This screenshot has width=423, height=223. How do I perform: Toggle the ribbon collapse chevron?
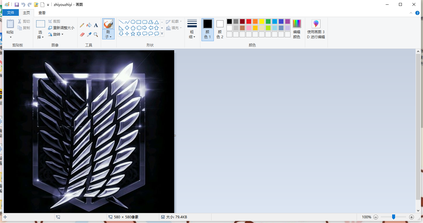pyautogui.click(x=411, y=13)
